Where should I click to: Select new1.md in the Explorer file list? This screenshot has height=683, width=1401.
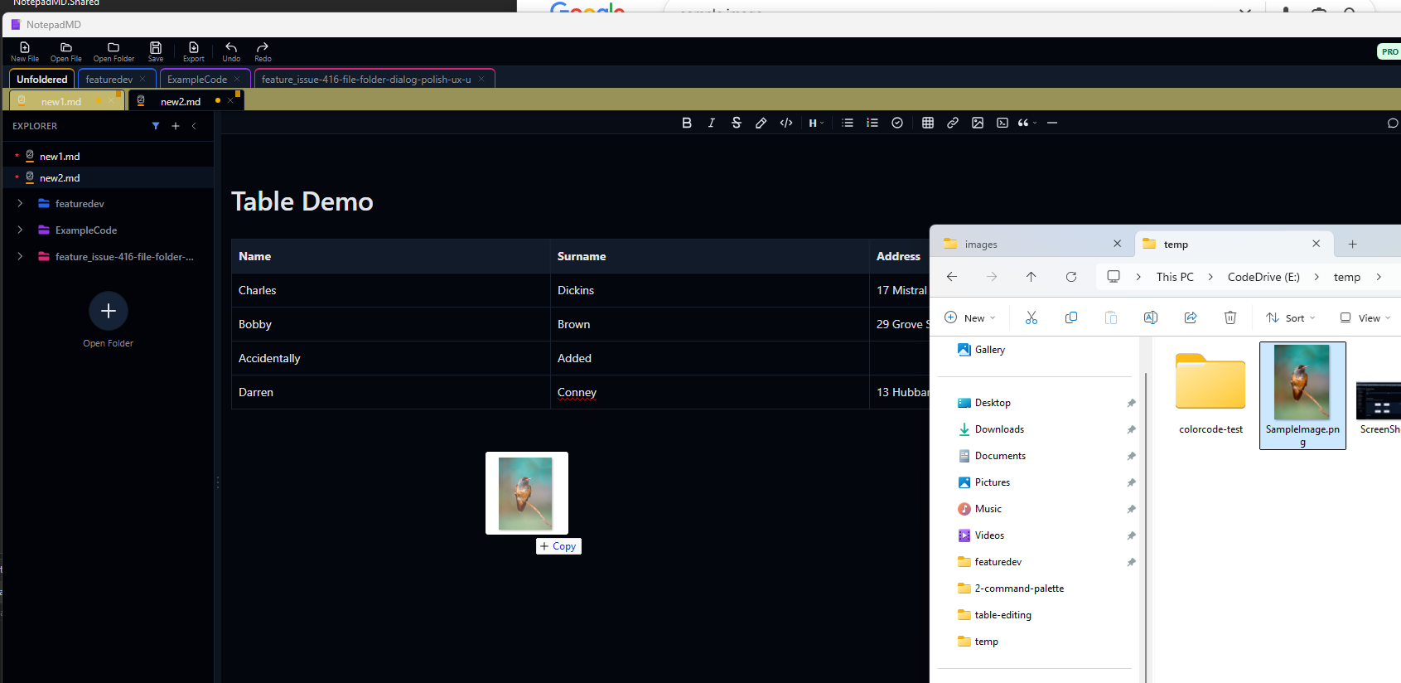[x=60, y=156]
